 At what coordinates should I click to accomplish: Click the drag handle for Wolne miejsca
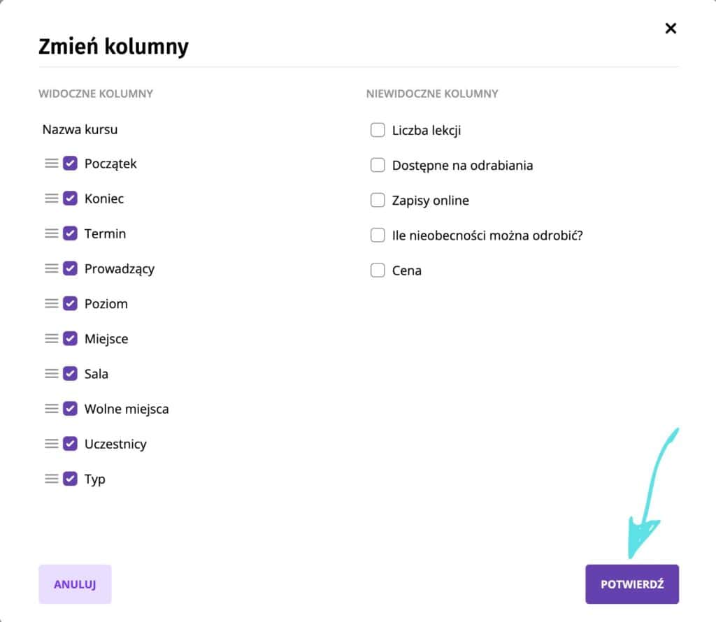pos(52,408)
